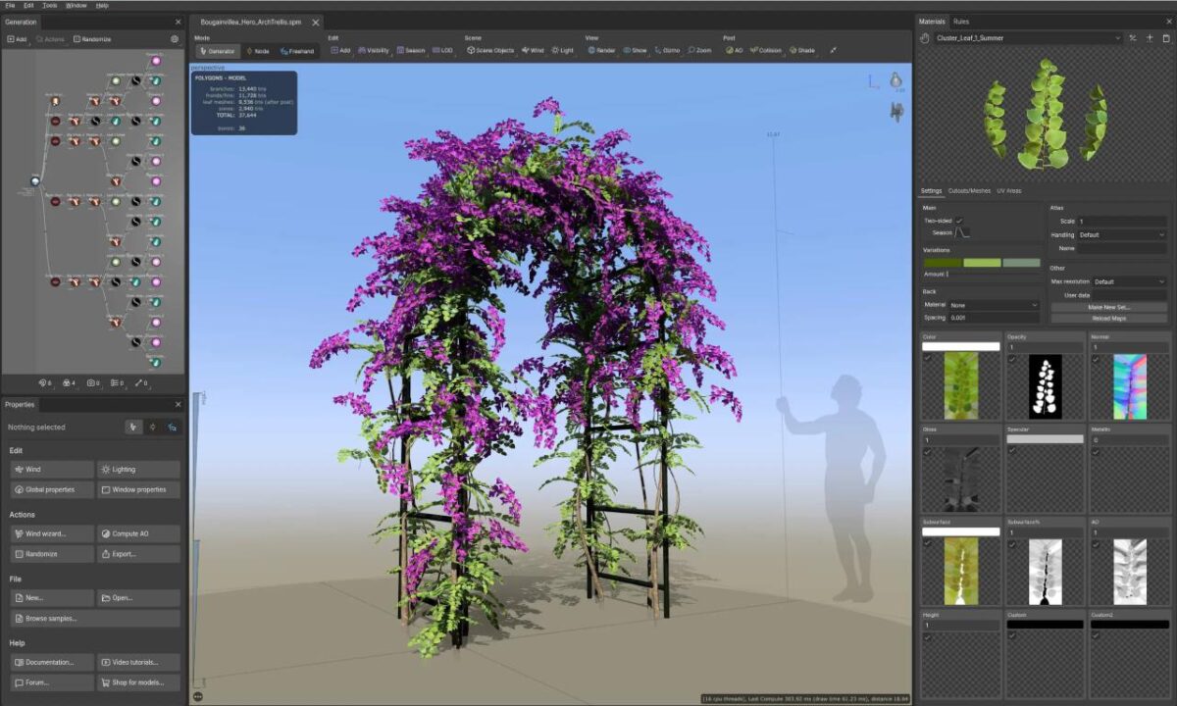Toggle Wind in the Scene toolbar
1177x706 pixels.
point(534,50)
